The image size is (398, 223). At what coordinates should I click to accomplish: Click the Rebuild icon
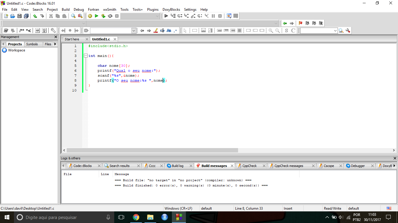click(x=110, y=16)
